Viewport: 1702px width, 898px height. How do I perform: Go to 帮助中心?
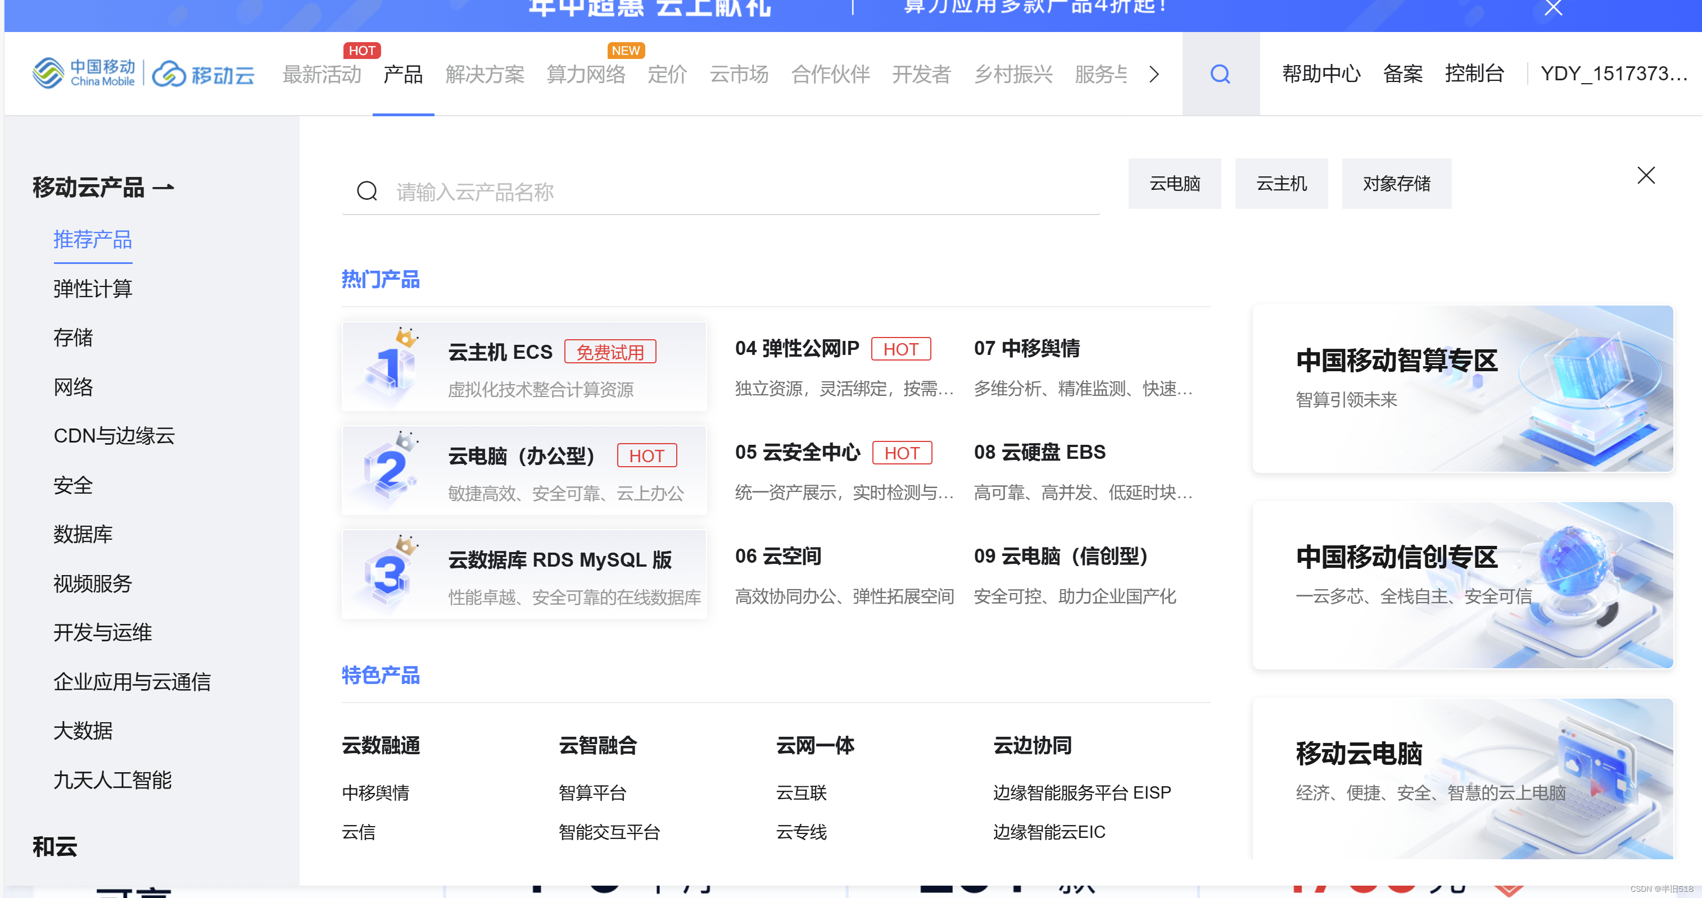[1321, 74]
